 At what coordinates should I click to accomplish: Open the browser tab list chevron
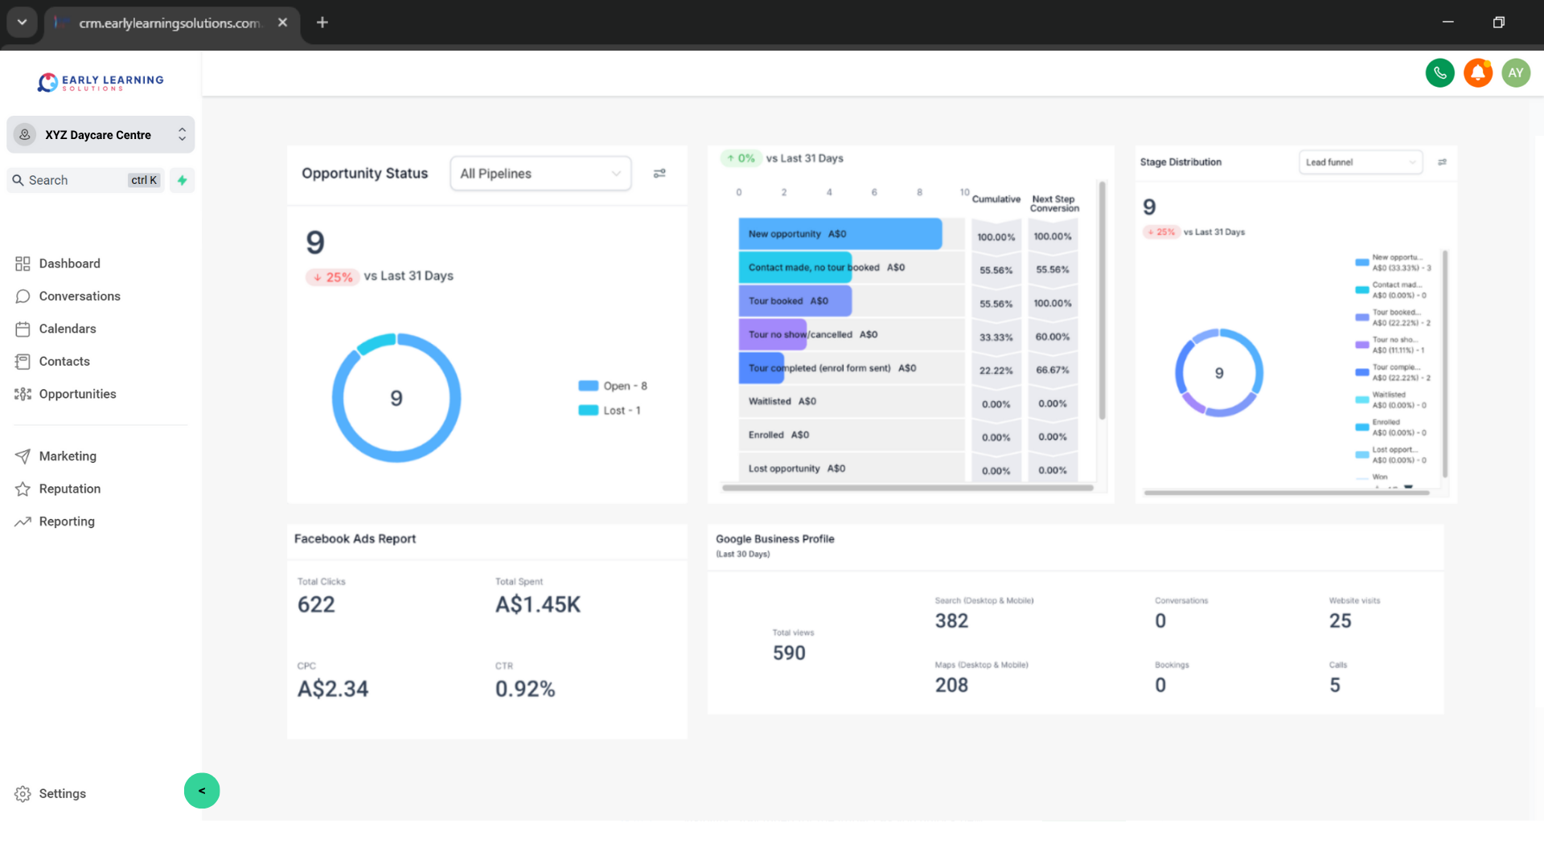[22, 22]
